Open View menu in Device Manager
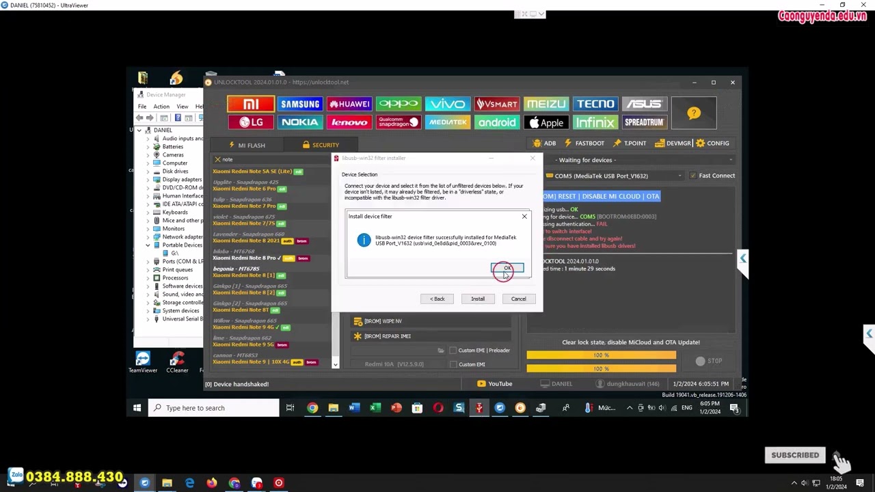Viewport: 875px width, 492px height. coord(183,107)
